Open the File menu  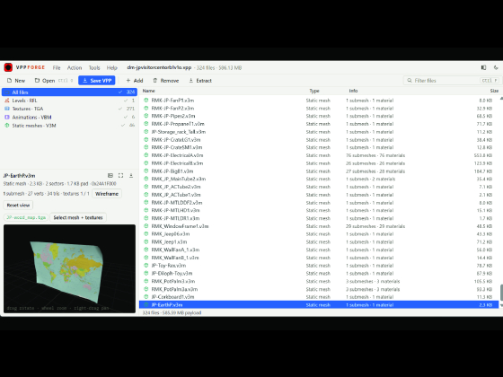pyautogui.click(x=57, y=67)
